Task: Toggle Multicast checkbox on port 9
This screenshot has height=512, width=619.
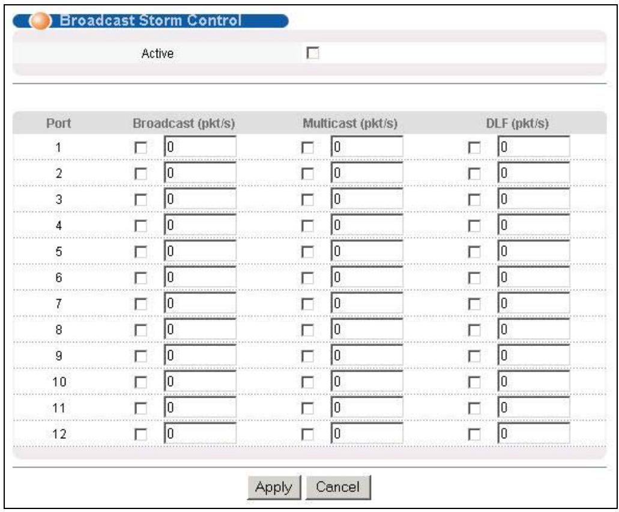Action: (307, 356)
